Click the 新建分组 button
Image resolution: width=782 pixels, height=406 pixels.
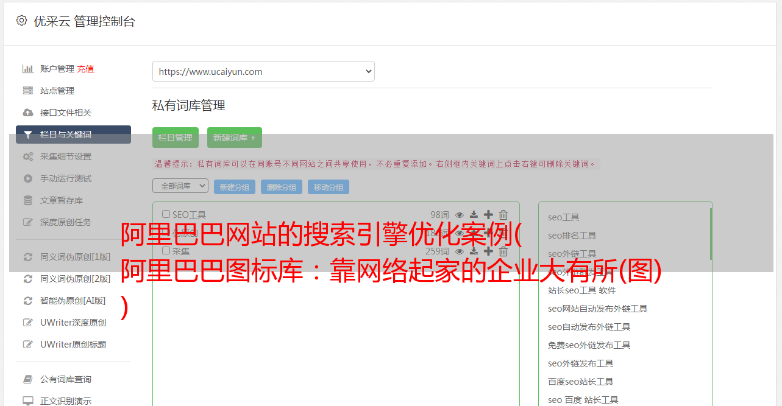point(235,187)
